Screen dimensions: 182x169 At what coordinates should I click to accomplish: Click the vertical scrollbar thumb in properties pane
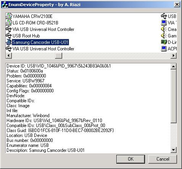pyautogui.click(x=174, y=96)
